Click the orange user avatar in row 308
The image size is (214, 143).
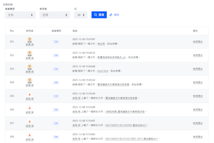30,135
